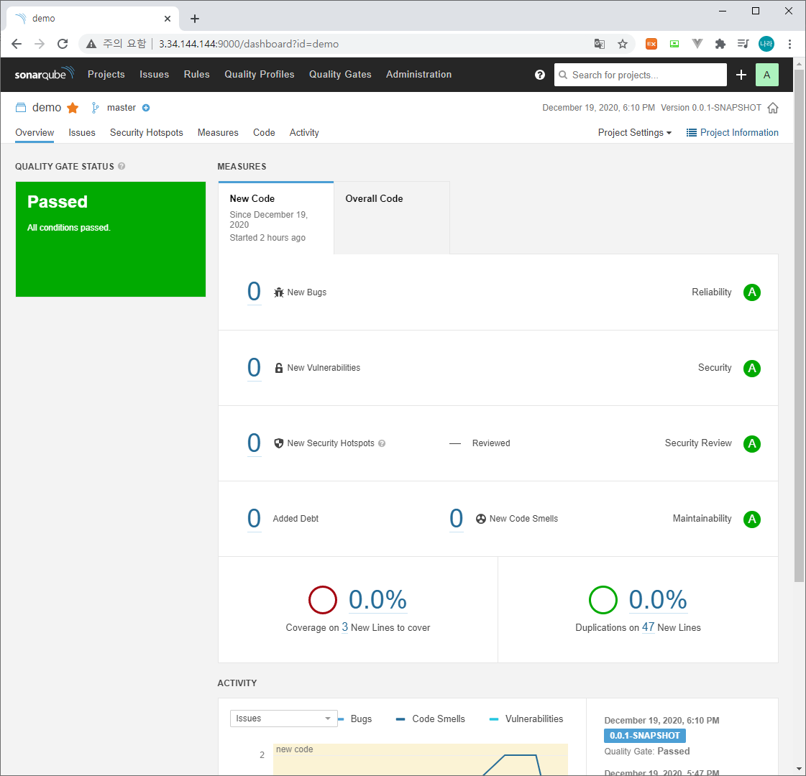
Task: Click the browser back arrow
Action: [17, 44]
